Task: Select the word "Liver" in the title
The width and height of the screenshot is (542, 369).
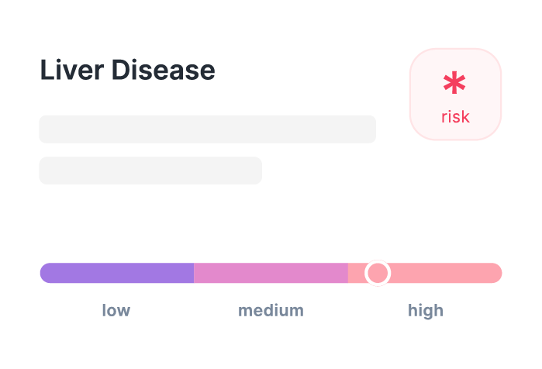Action: [x=72, y=70]
